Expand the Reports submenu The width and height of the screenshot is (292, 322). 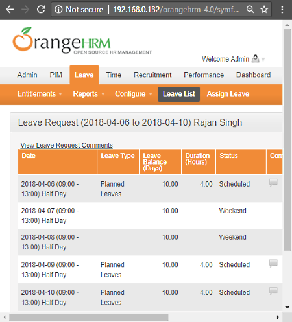click(x=88, y=94)
